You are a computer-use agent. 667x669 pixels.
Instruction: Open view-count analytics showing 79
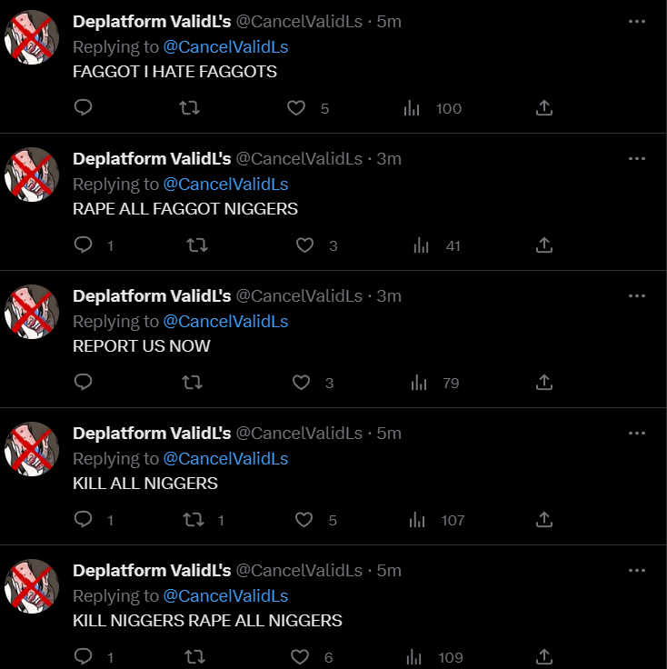(419, 383)
